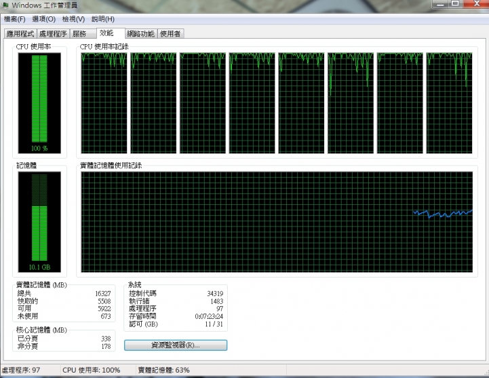
Task: Click the 可用 value 5922
Action: (104, 309)
